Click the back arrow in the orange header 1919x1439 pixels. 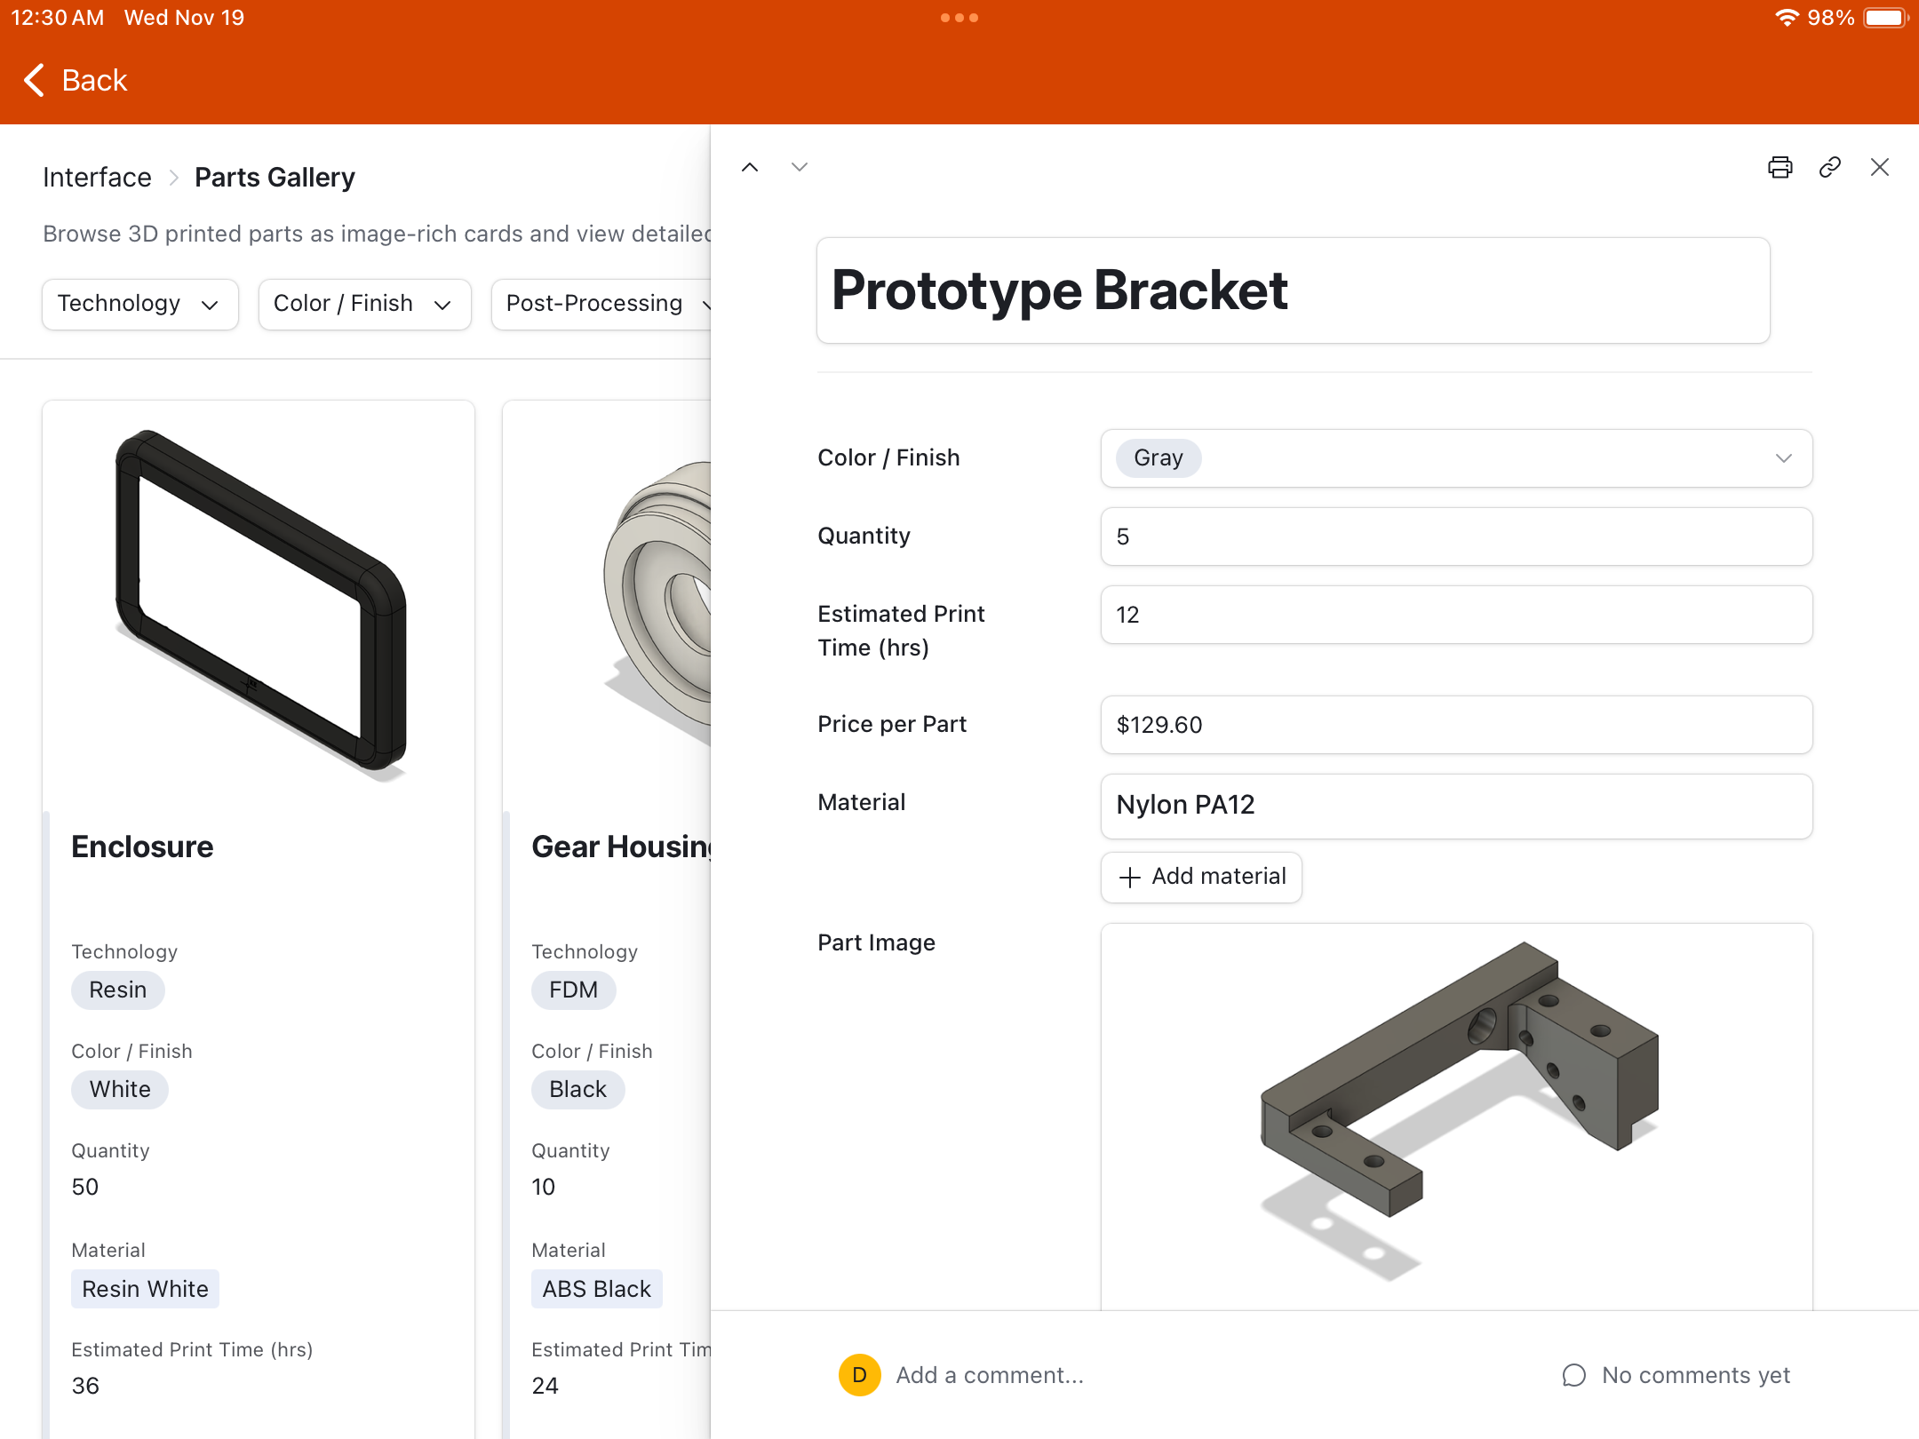coord(34,80)
